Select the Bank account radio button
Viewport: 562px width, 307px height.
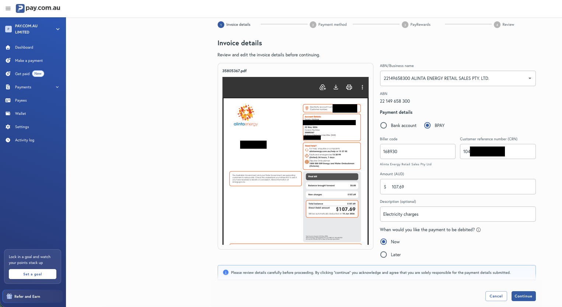pyautogui.click(x=383, y=126)
